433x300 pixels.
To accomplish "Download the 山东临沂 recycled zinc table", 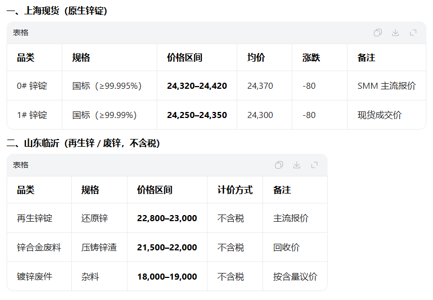I will (297, 165).
